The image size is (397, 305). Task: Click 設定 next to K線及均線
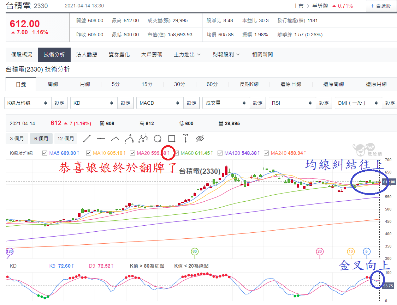[59, 103]
